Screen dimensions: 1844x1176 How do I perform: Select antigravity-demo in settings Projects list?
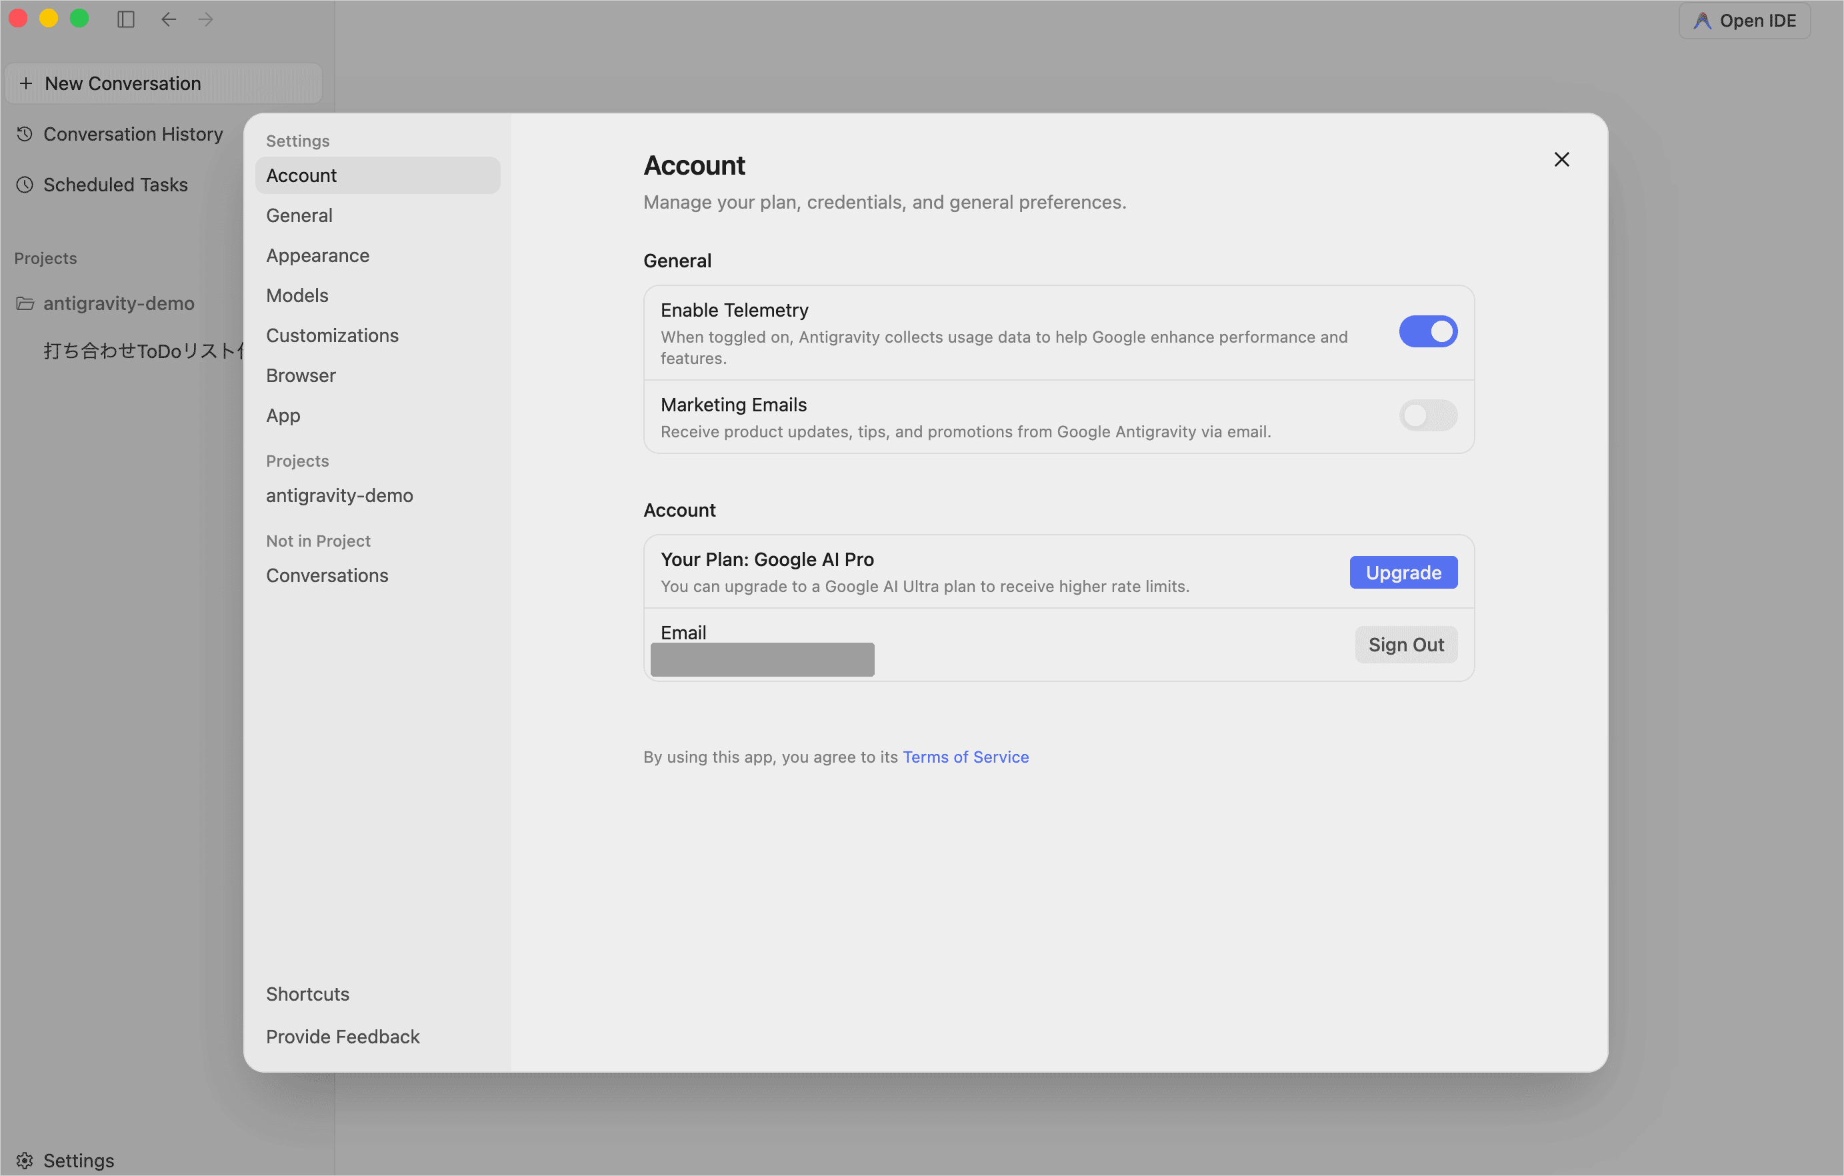(x=377, y=495)
